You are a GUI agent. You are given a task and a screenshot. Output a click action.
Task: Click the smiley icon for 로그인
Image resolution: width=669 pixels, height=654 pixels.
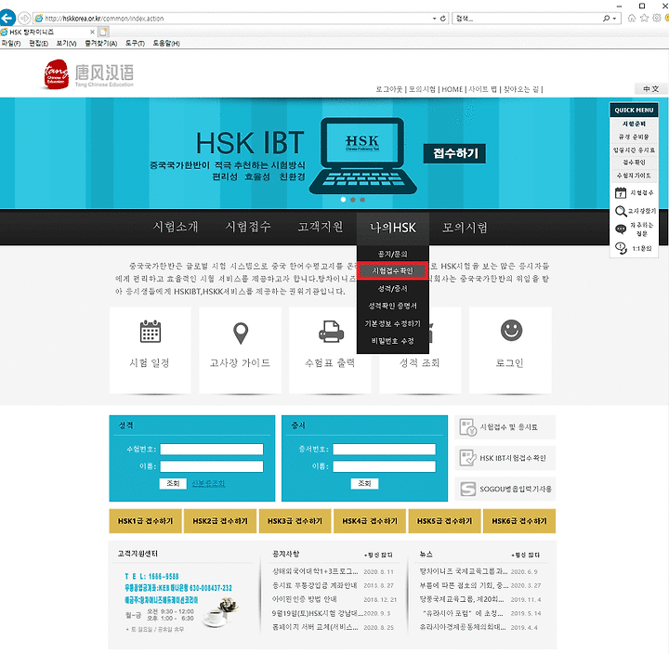click(x=511, y=330)
